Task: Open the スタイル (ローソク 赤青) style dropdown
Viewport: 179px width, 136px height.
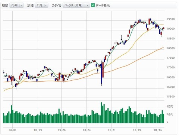Action: pos(76,5)
